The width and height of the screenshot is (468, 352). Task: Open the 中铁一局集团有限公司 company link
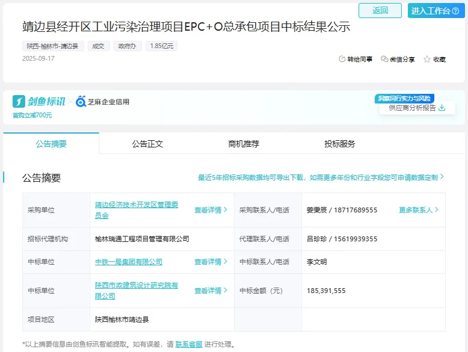[x=129, y=262]
